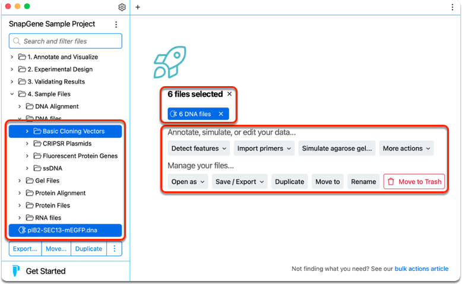Select the Basic Cloning Vectors folder
This screenshot has width=462, height=284.
(65, 131)
